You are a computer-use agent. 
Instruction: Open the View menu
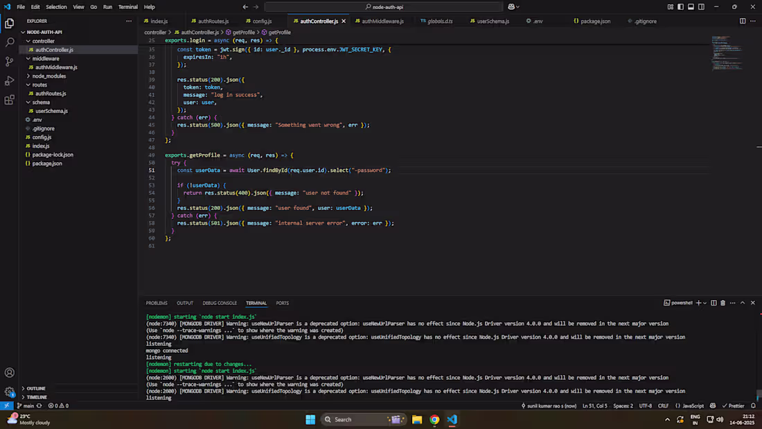point(78,6)
